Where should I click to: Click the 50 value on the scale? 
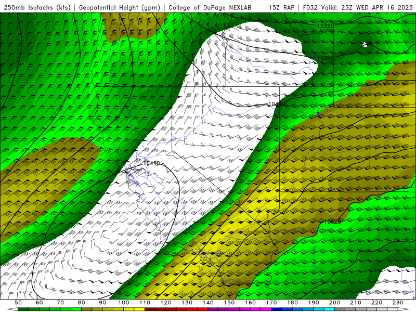point(18,303)
